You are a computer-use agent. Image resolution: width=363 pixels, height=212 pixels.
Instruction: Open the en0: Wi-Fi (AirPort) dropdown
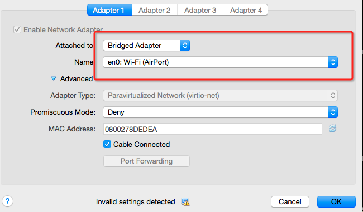pyautogui.click(x=221, y=62)
